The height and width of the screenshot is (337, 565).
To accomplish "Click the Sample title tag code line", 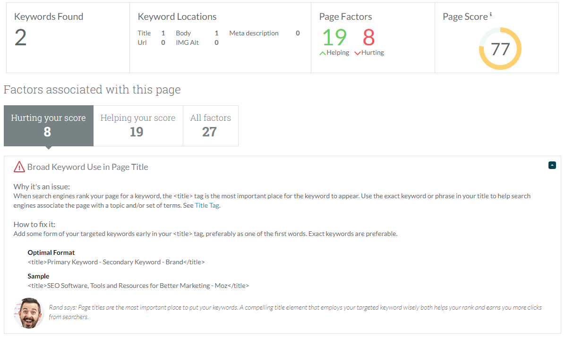I will tap(138, 286).
